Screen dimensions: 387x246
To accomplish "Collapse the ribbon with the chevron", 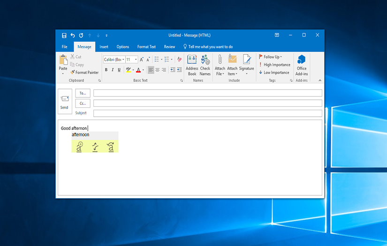I will [320, 80].
